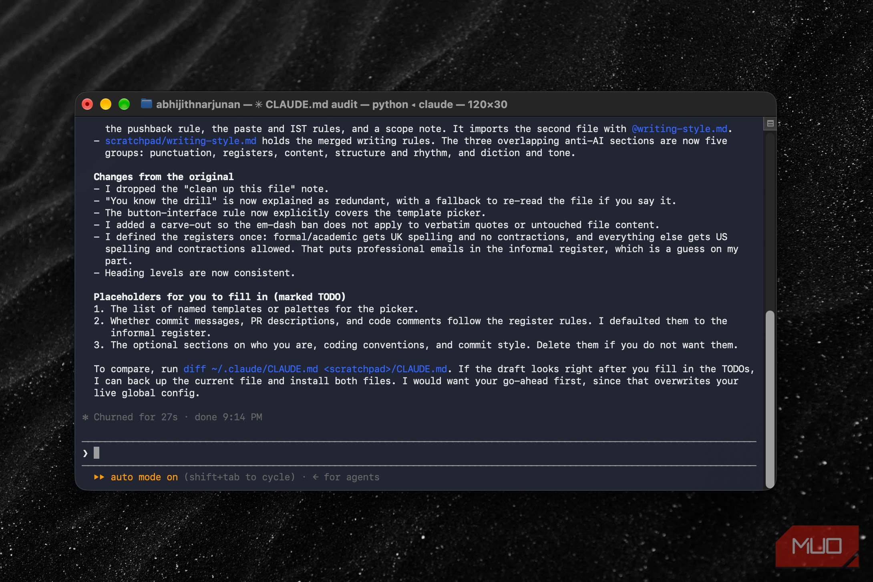The width and height of the screenshot is (873, 582).
Task: Click the green full-screen window button
Action: point(124,104)
